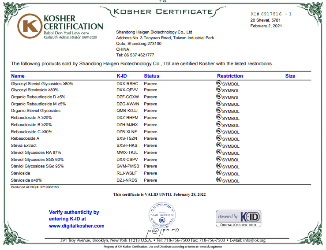Image resolution: width=326 pixels, height=250 pixels.
Task: Click product name Rebaudioside A ≥20%
Action: [31, 118]
